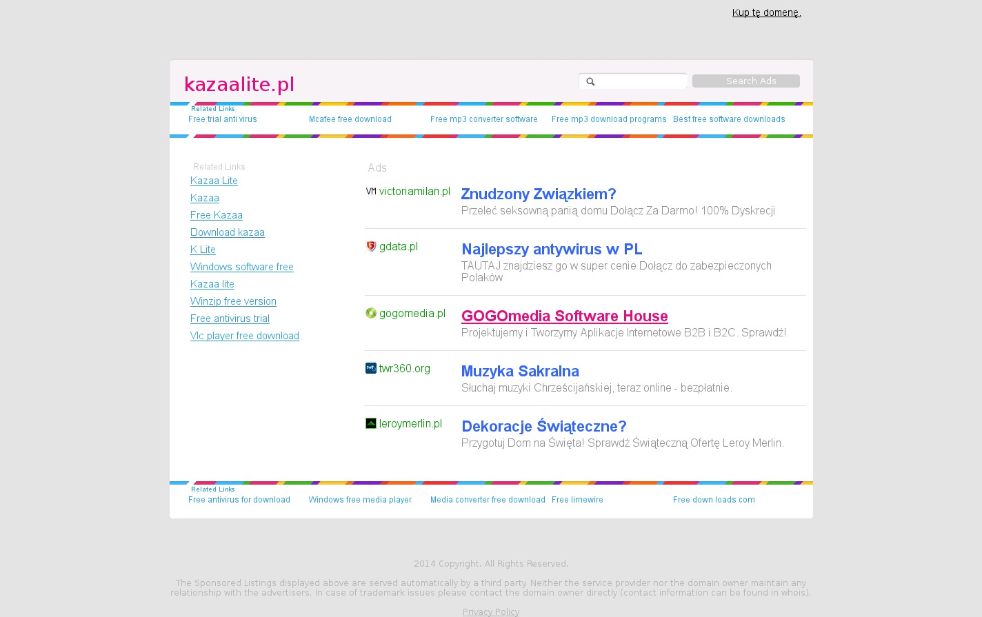Click 'Winzip free version' sidebar link
This screenshot has width=982, height=617.
point(233,301)
